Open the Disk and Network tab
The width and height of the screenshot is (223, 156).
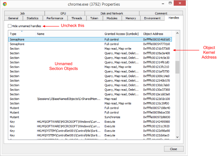click(x=112, y=13)
